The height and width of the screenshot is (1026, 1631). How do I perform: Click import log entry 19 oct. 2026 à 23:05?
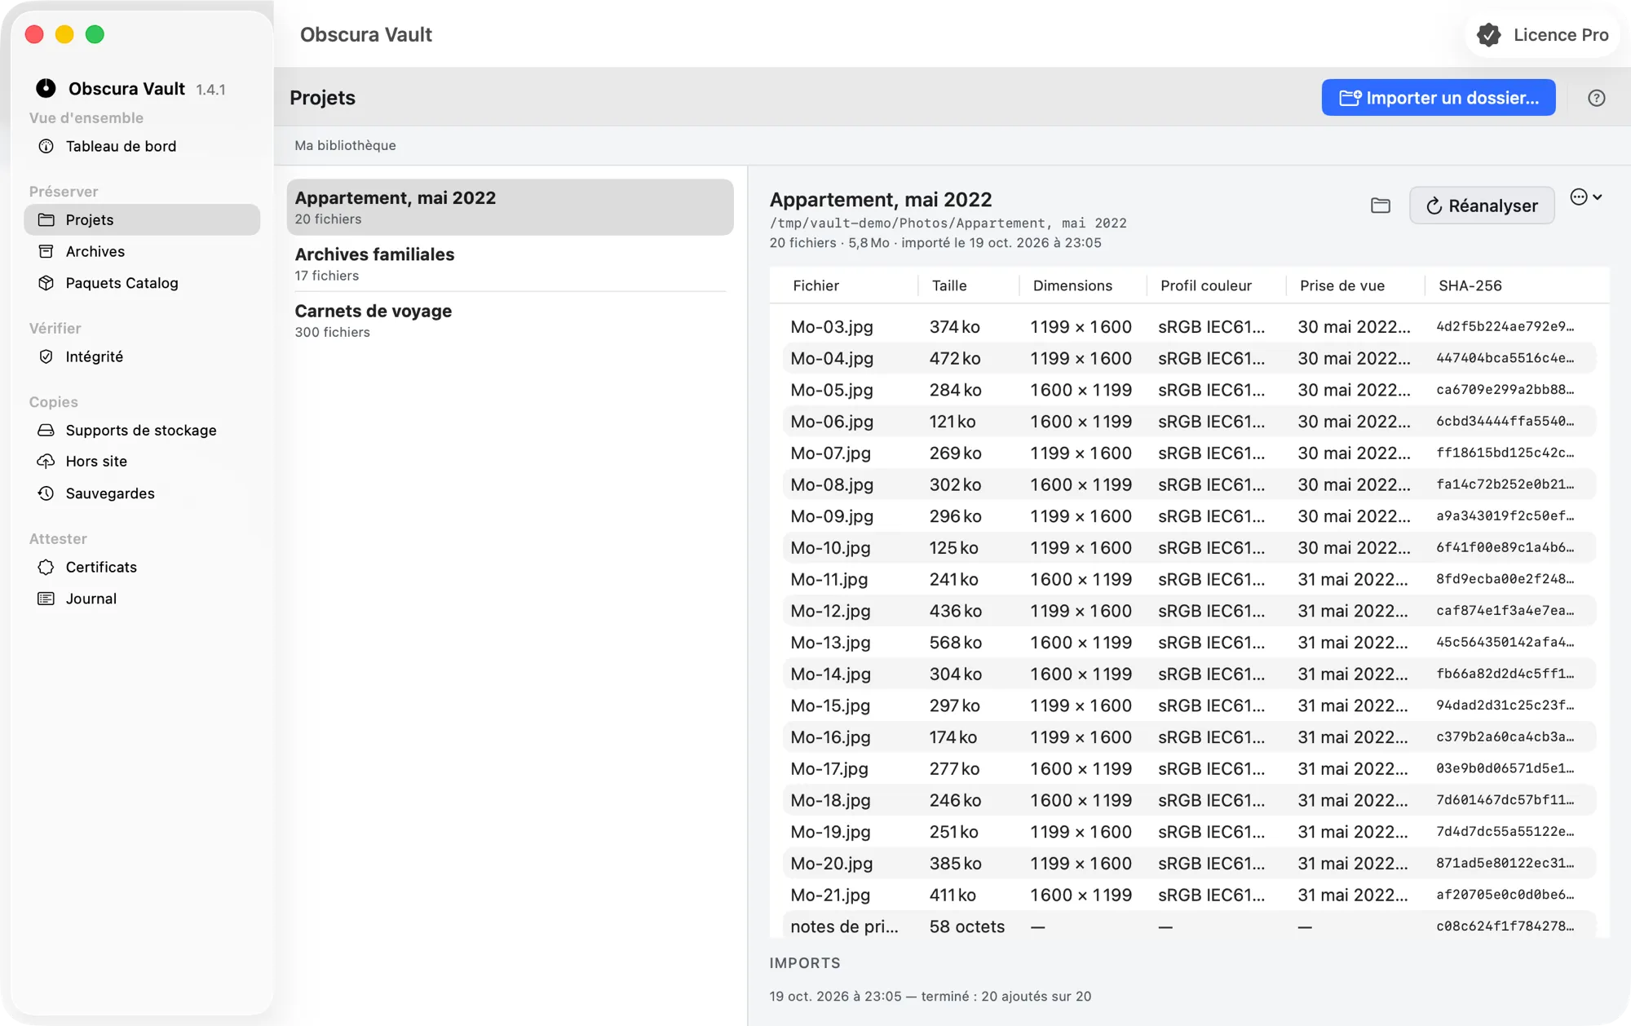pyautogui.click(x=930, y=997)
